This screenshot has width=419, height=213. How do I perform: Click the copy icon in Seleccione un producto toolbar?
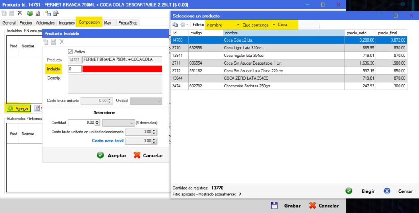click(x=175, y=25)
